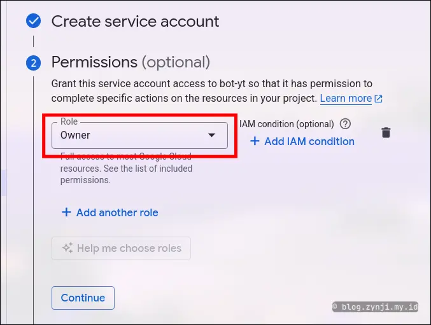
Task: Open the IAM condition help tooltip icon
Action: 346,124
